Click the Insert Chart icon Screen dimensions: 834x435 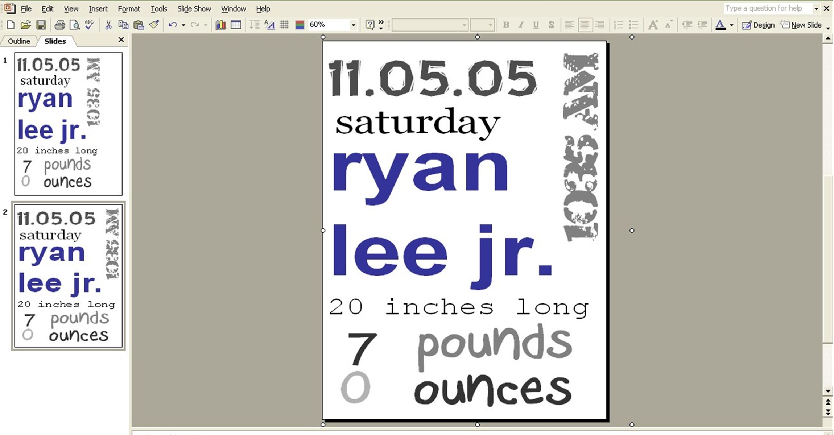220,25
